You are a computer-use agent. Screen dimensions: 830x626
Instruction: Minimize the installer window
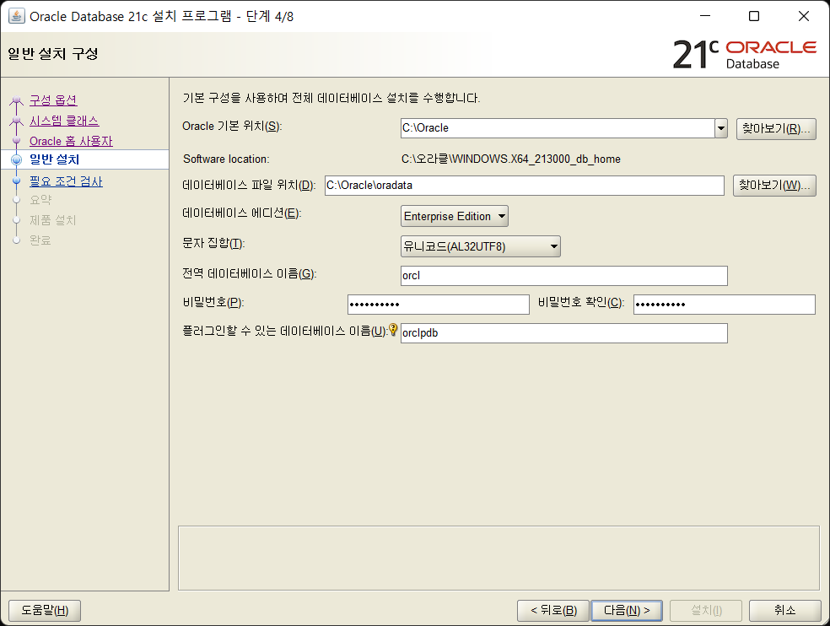coord(705,16)
